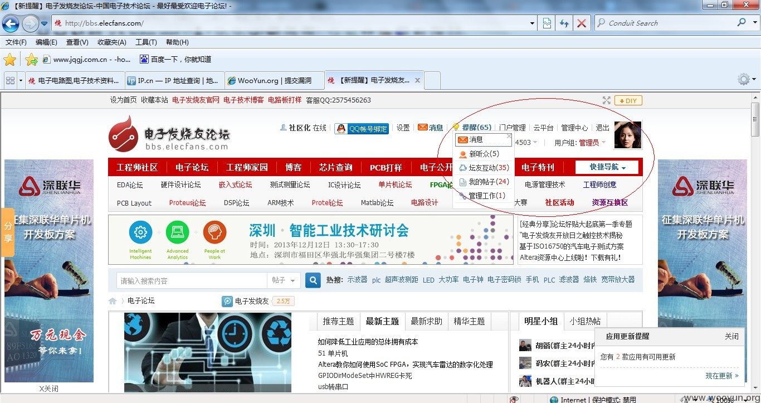
Task: Open the address bar history dropdown
Action: (x=532, y=23)
